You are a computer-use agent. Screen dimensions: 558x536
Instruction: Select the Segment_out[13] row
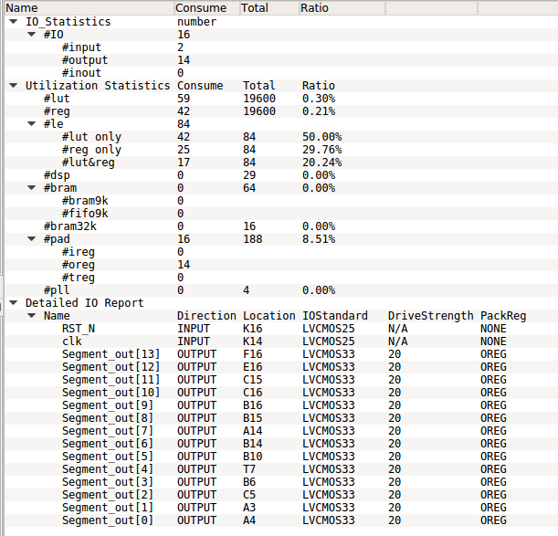[x=281, y=354]
